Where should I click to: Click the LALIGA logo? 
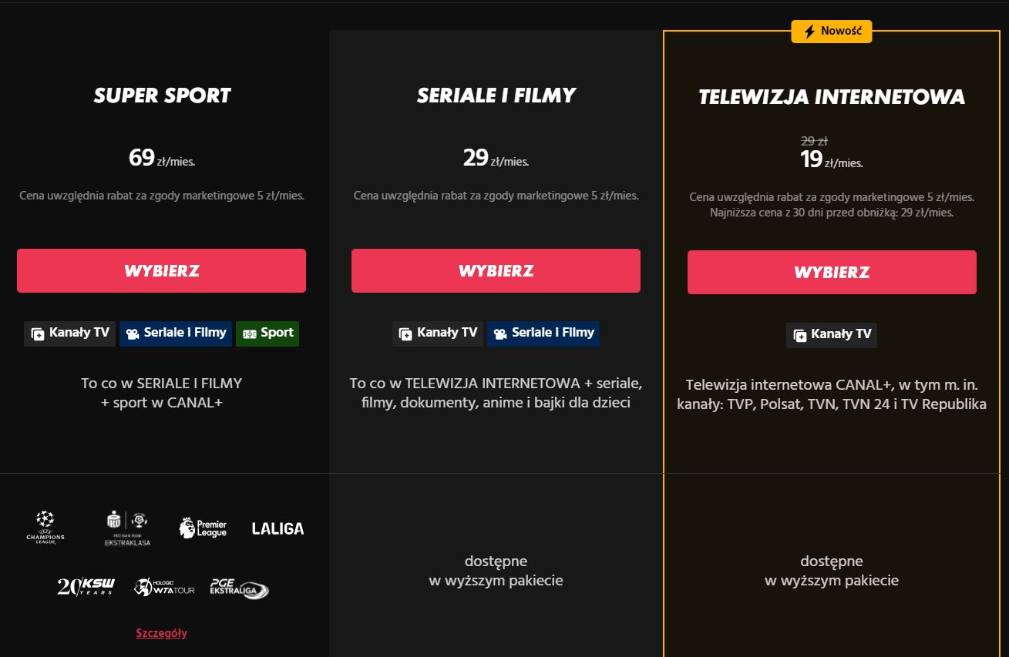tap(276, 528)
